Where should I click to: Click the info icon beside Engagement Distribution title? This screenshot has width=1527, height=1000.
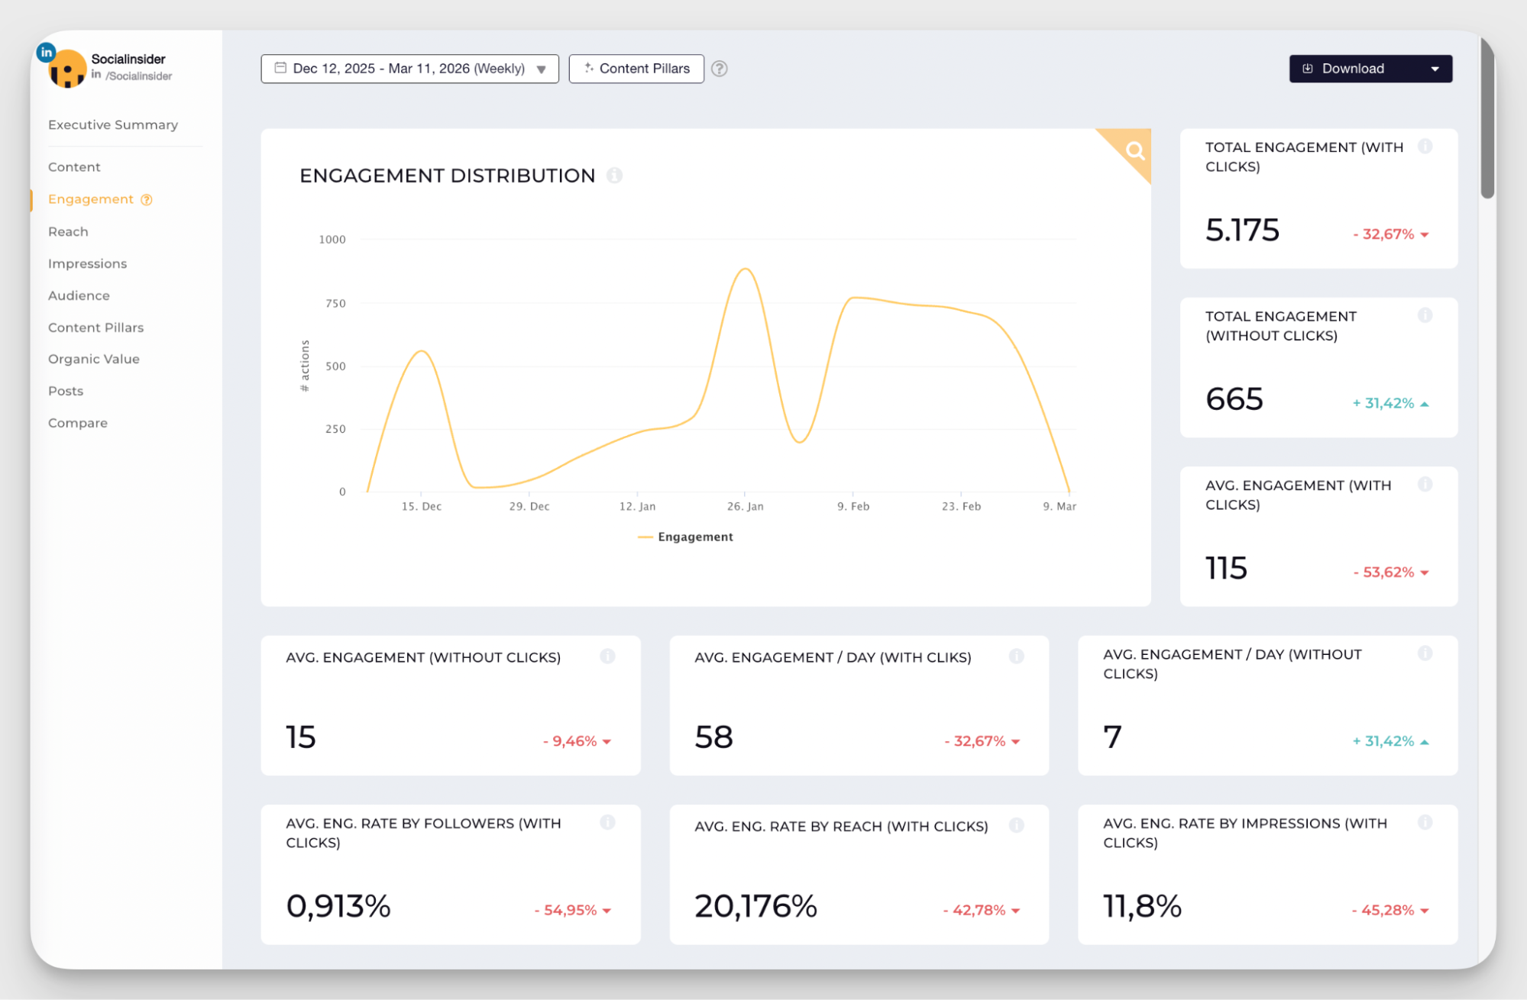pos(613,176)
